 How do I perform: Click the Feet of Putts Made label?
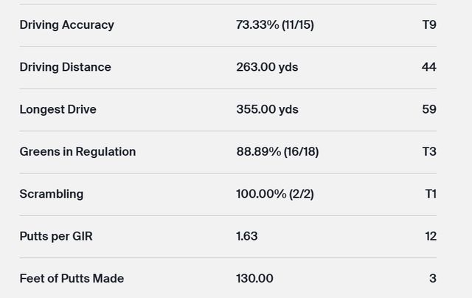[x=72, y=278]
